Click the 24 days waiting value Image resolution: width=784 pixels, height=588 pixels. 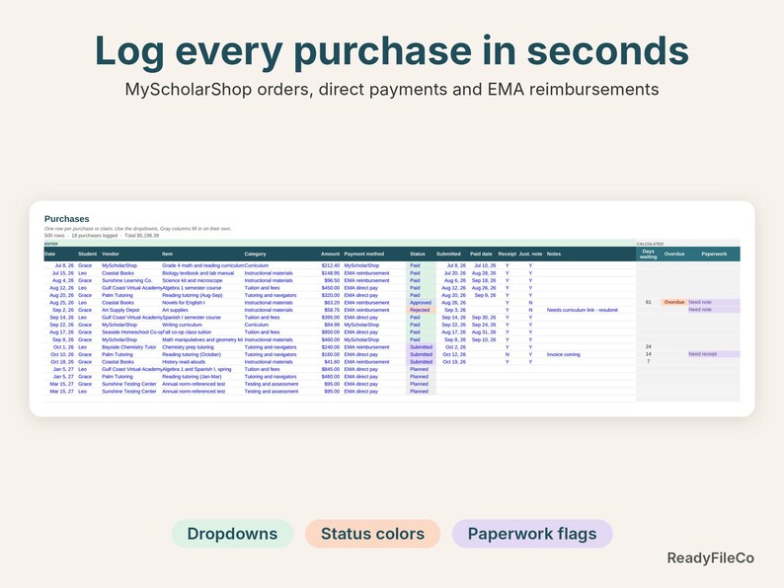click(x=649, y=346)
